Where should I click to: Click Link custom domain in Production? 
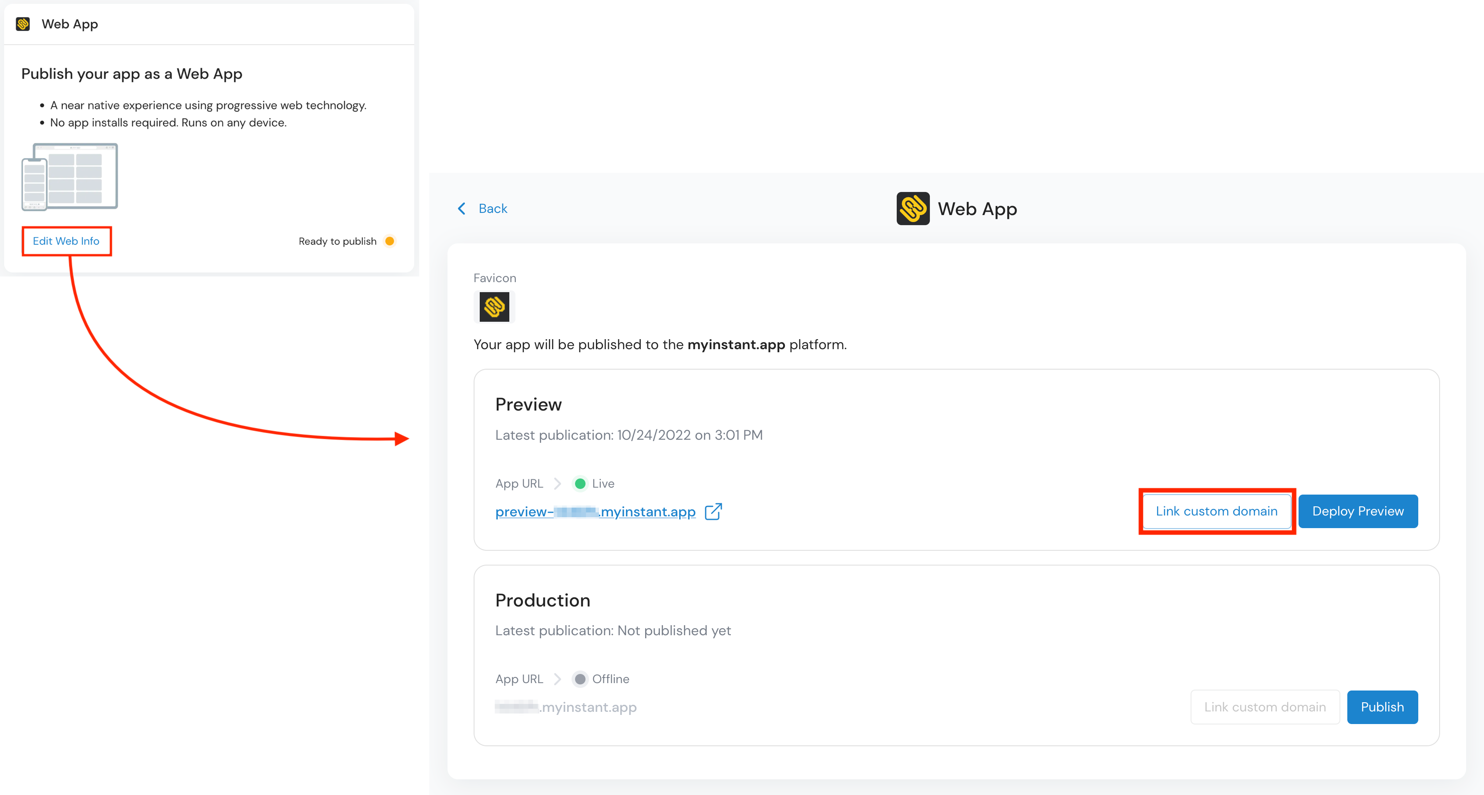point(1265,707)
